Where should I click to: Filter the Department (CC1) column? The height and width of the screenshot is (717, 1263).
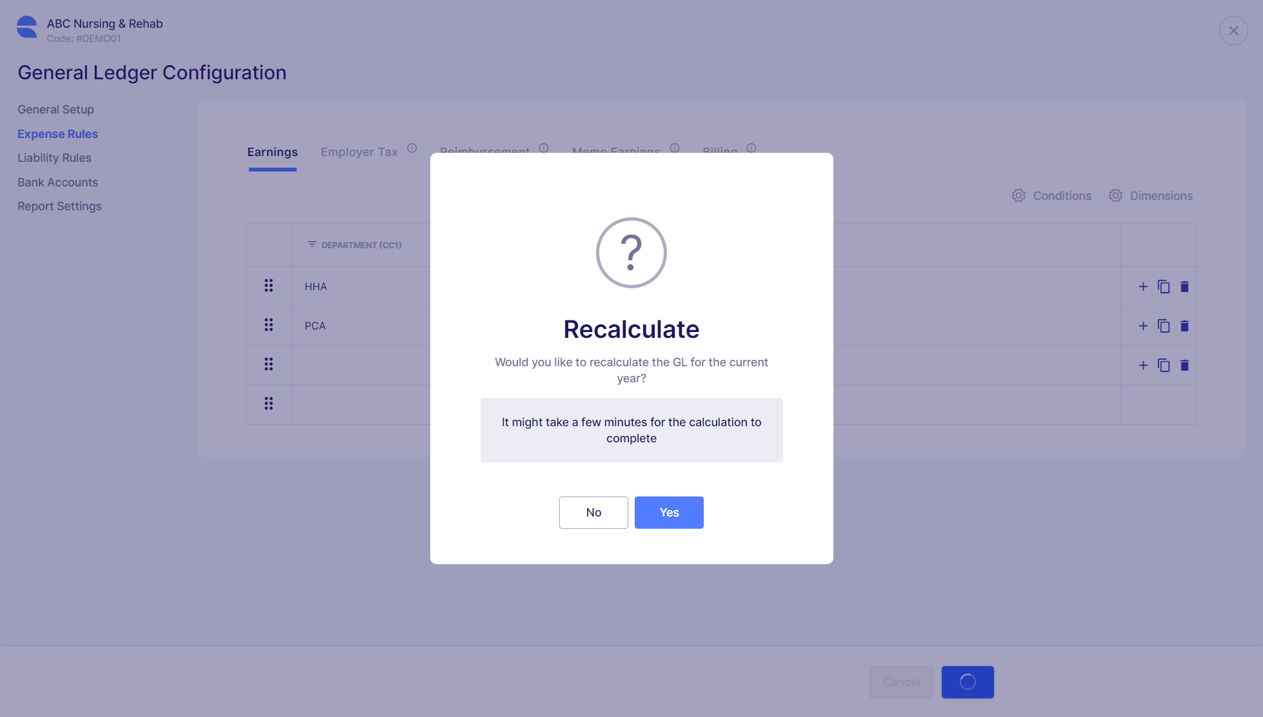(312, 244)
